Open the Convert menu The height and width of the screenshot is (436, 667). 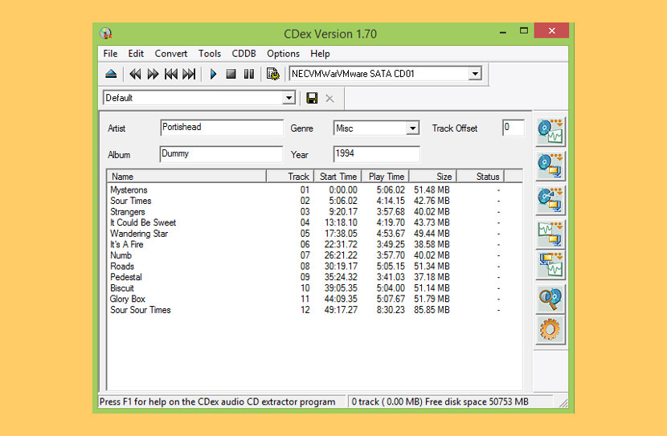170,54
